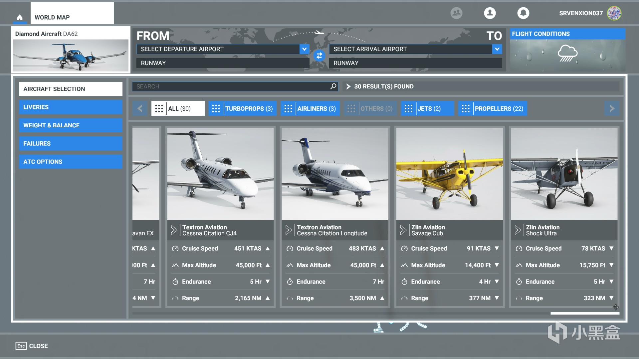The height and width of the screenshot is (359, 639).
Task: Click the Diamond Aircraft DA62 preview
Action: point(71,55)
